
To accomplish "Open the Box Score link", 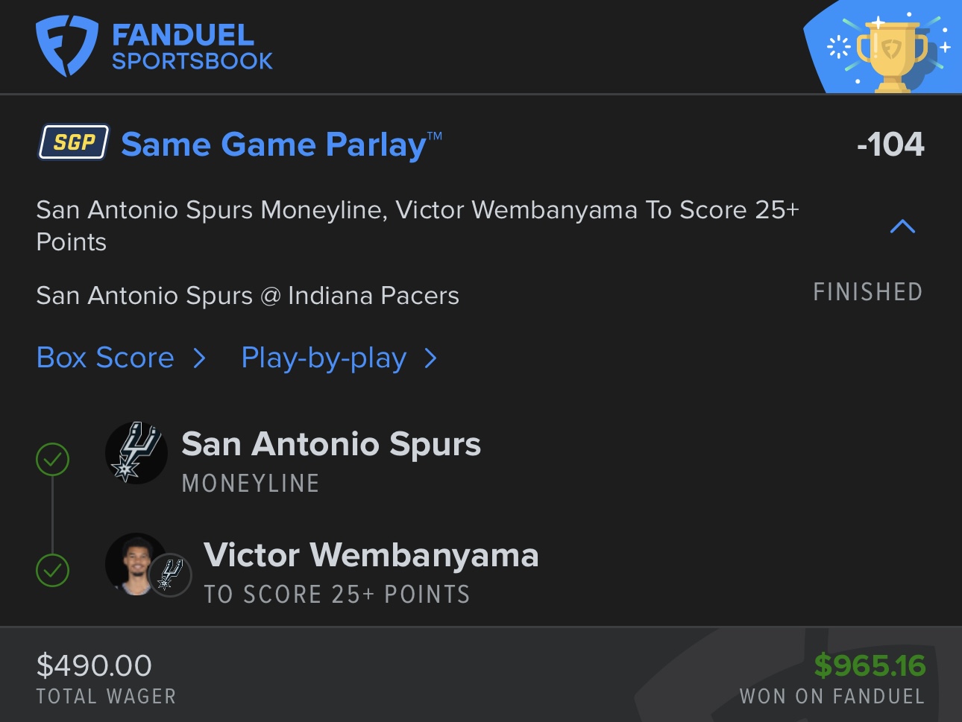I will click(x=105, y=358).
